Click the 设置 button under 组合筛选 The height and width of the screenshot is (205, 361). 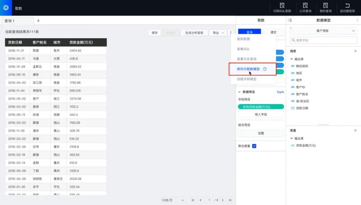(x=261, y=133)
